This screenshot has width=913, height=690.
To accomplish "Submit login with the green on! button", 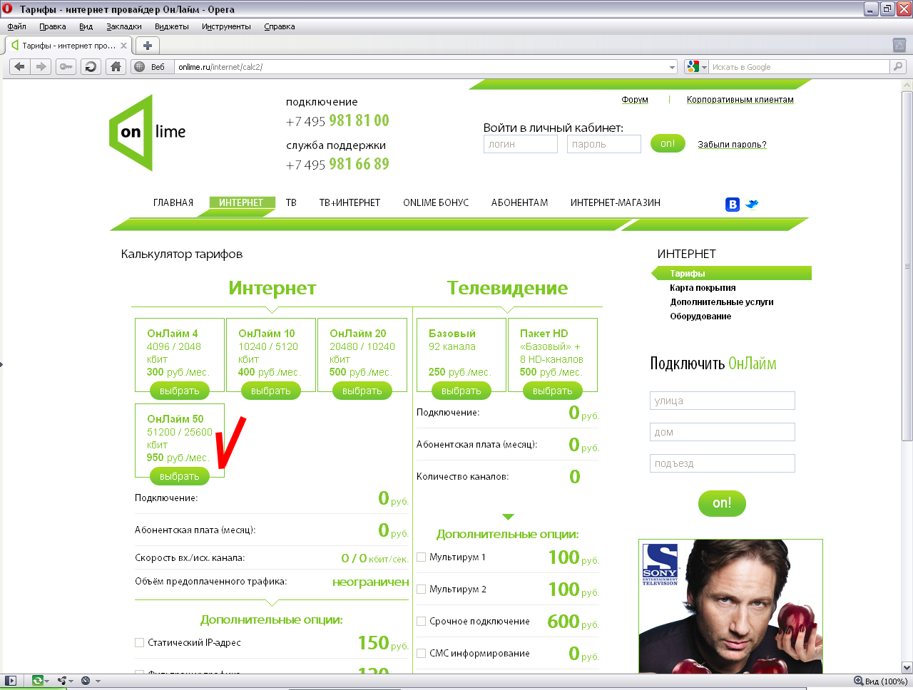I will pos(668,144).
